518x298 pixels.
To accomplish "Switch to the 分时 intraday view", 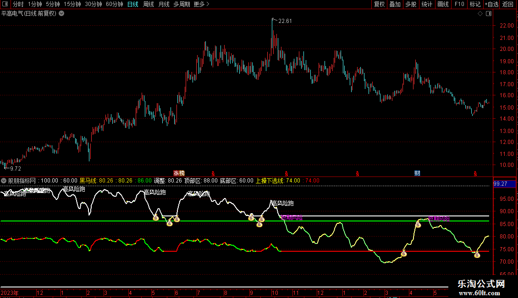I will pos(18,4).
